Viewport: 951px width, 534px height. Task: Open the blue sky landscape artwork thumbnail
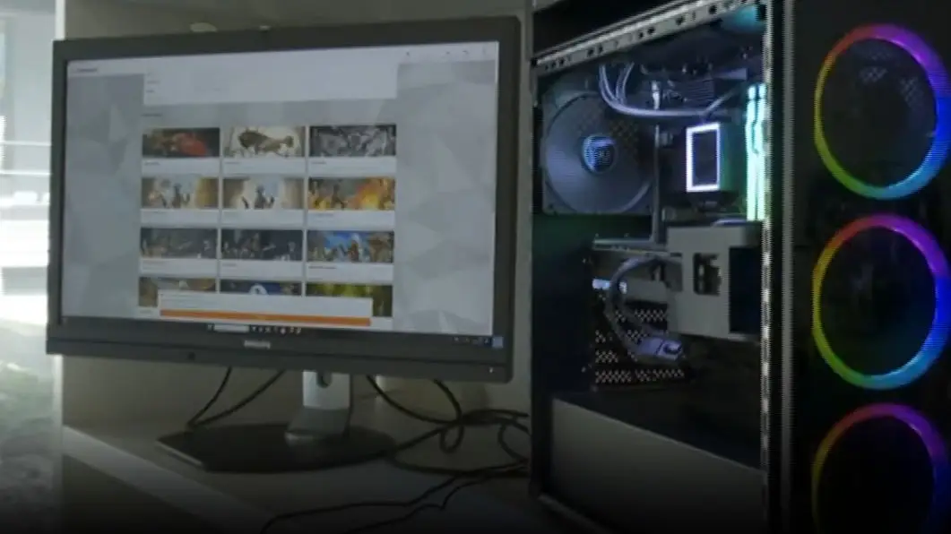click(x=350, y=246)
